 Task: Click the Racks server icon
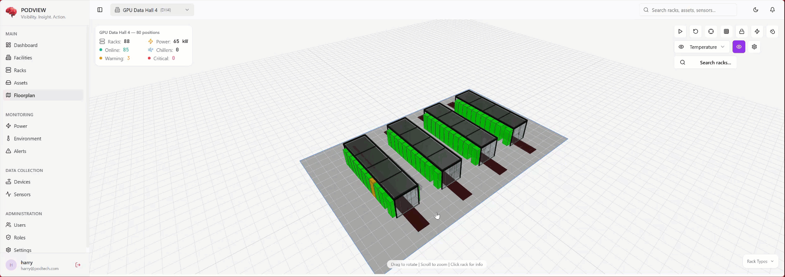(x=8, y=70)
